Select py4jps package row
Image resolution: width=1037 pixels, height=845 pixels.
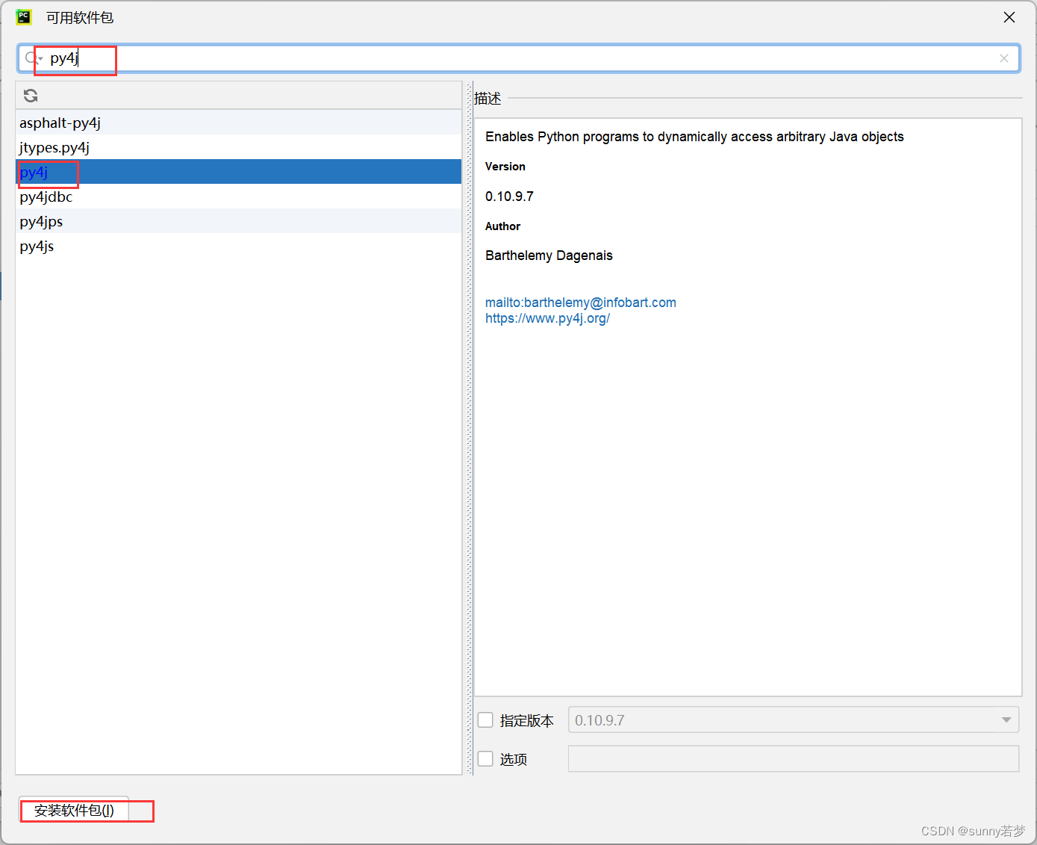pyautogui.click(x=239, y=221)
